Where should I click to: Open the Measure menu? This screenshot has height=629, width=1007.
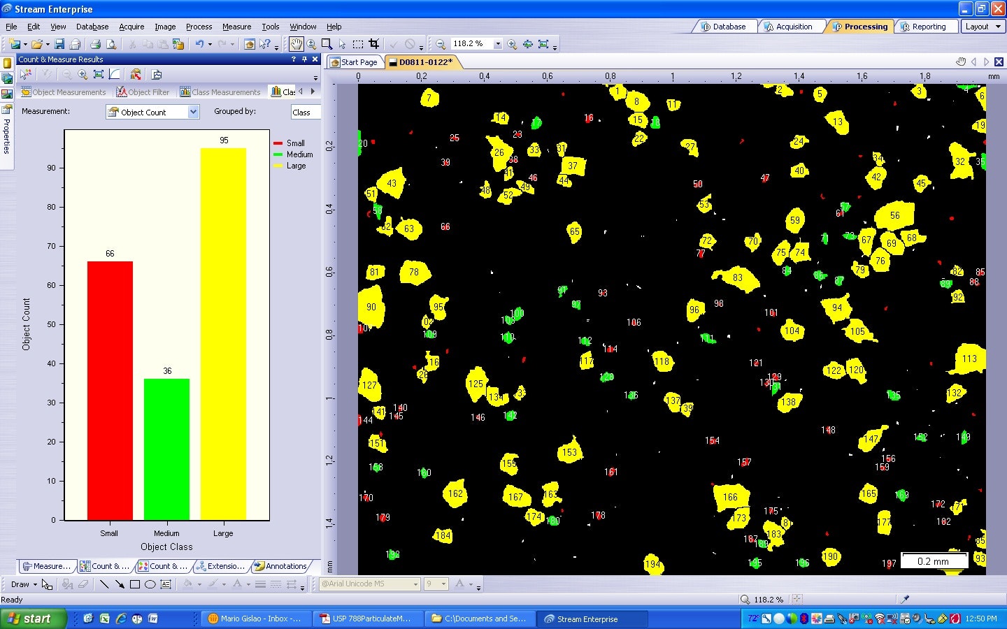click(x=236, y=27)
